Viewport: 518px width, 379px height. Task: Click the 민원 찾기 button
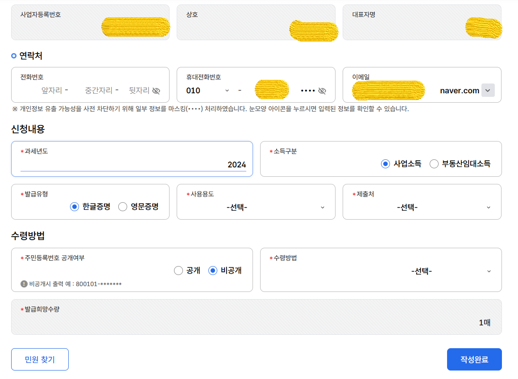(x=40, y=359)
